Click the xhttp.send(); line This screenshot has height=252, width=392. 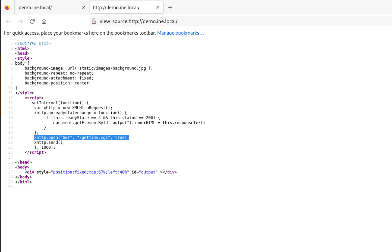(x=49, y=142)
